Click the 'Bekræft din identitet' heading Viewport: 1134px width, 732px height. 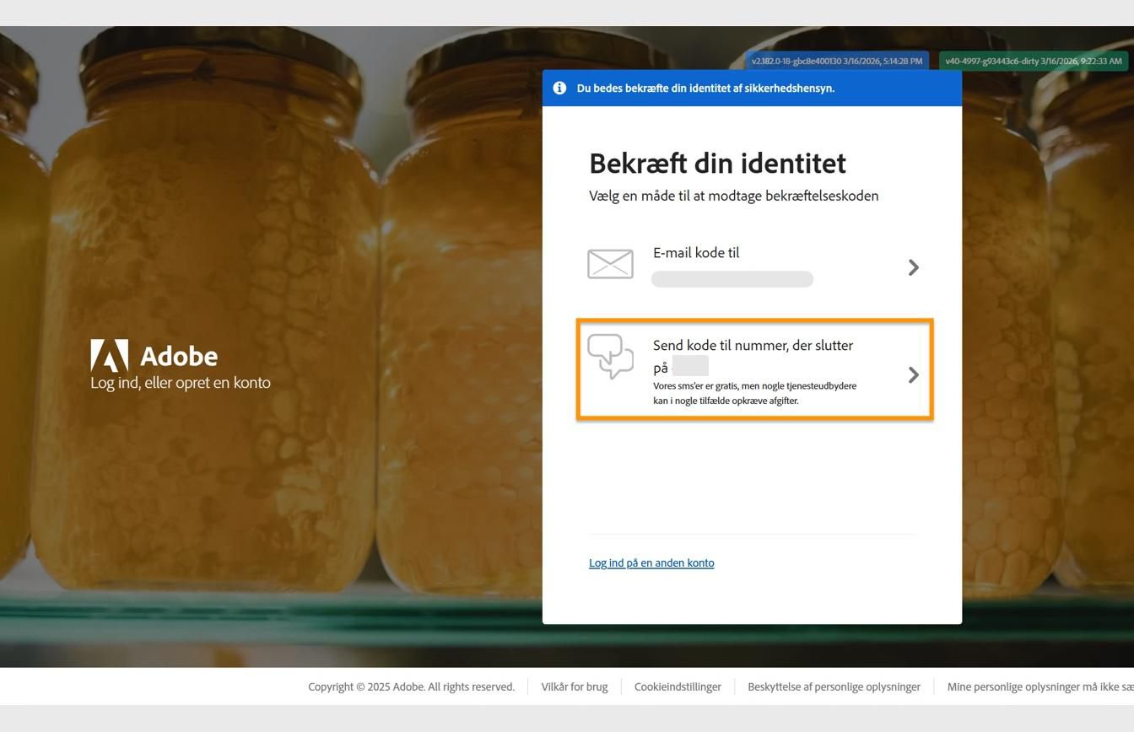tap(716, 163)
